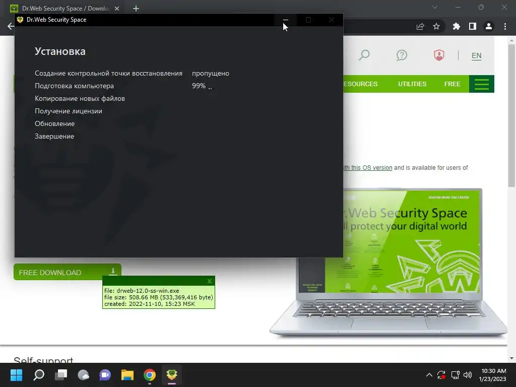Open the Chrome profile avatar
The width and height of the screenshot is (516, 387).
pyautogui.click(x=489, y=26)
